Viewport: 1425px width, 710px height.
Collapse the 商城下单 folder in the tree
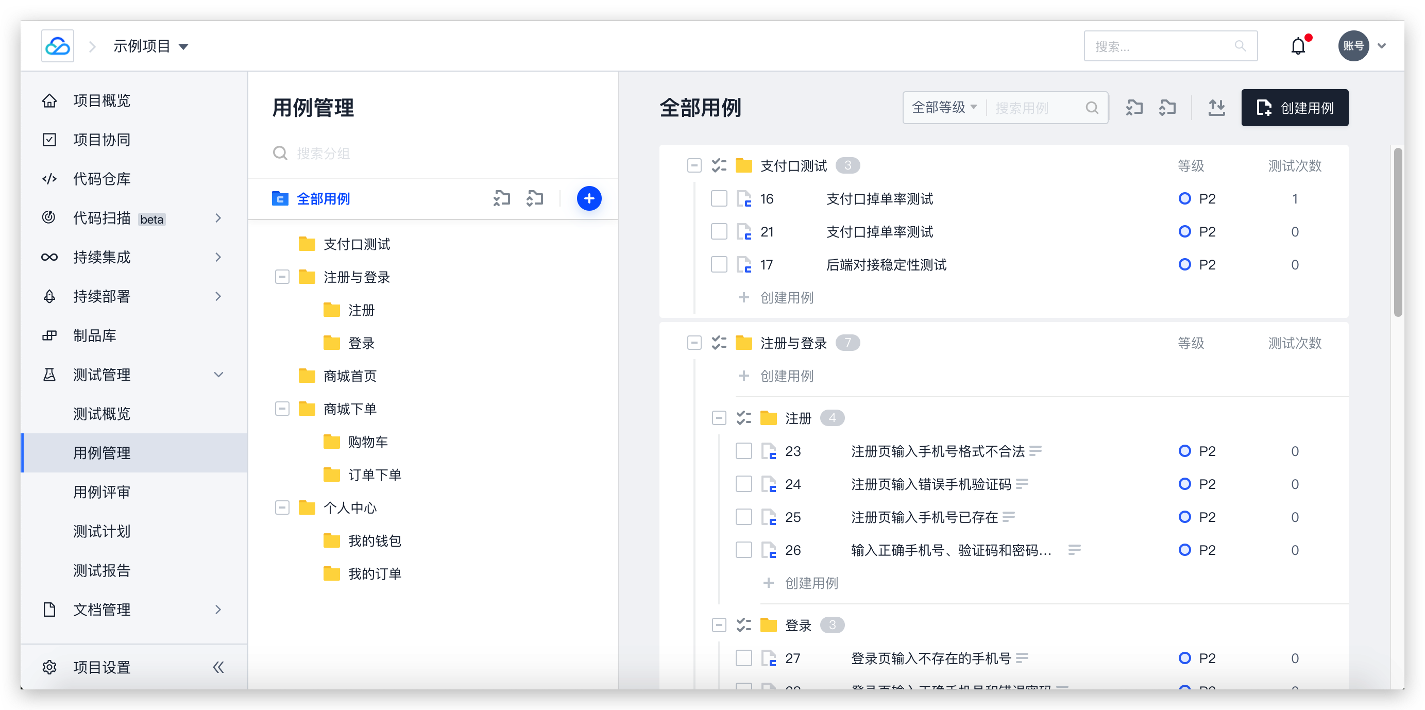(x=282, y=409)
